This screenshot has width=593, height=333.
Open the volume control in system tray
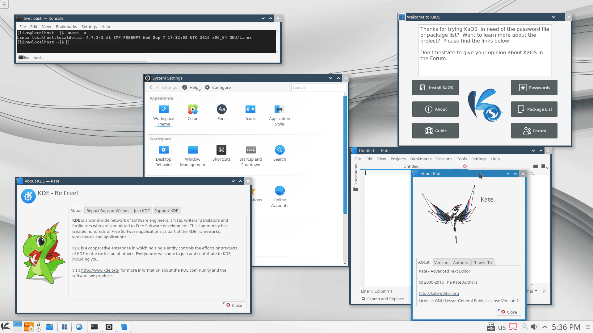point(535,327)
